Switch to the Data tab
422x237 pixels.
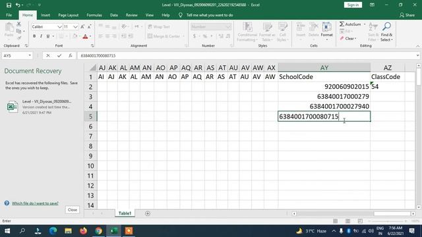(x=114, y=15)
